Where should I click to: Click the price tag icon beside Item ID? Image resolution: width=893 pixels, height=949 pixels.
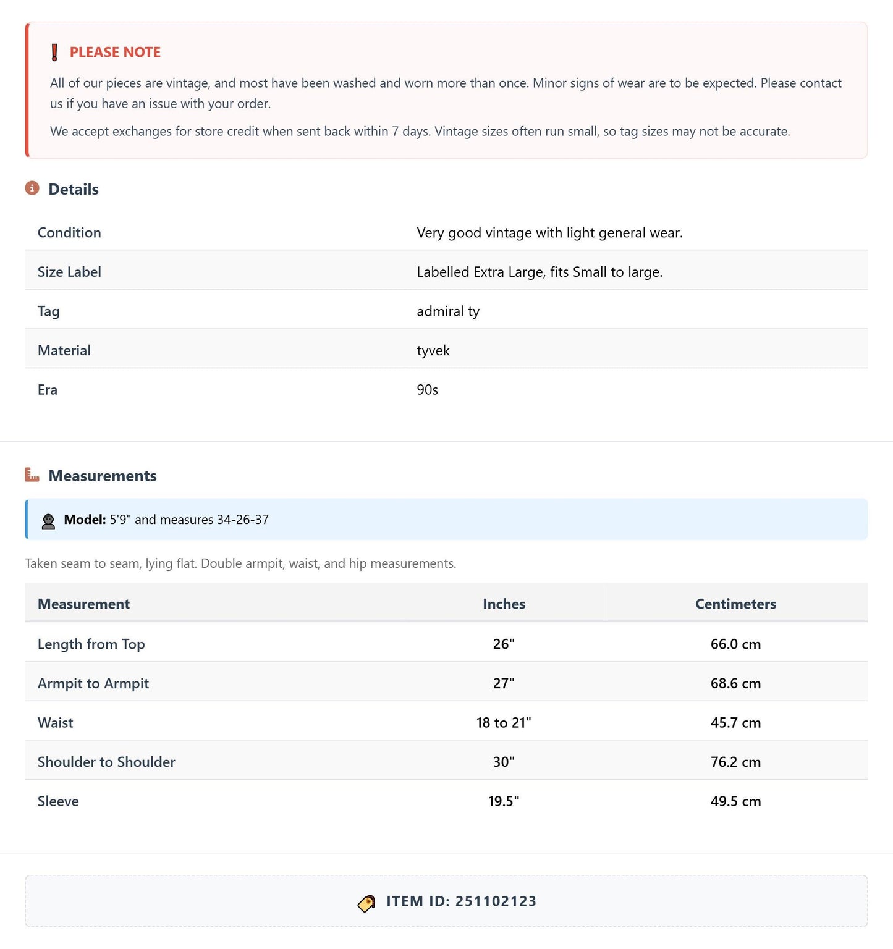click(x=366, y=903)
